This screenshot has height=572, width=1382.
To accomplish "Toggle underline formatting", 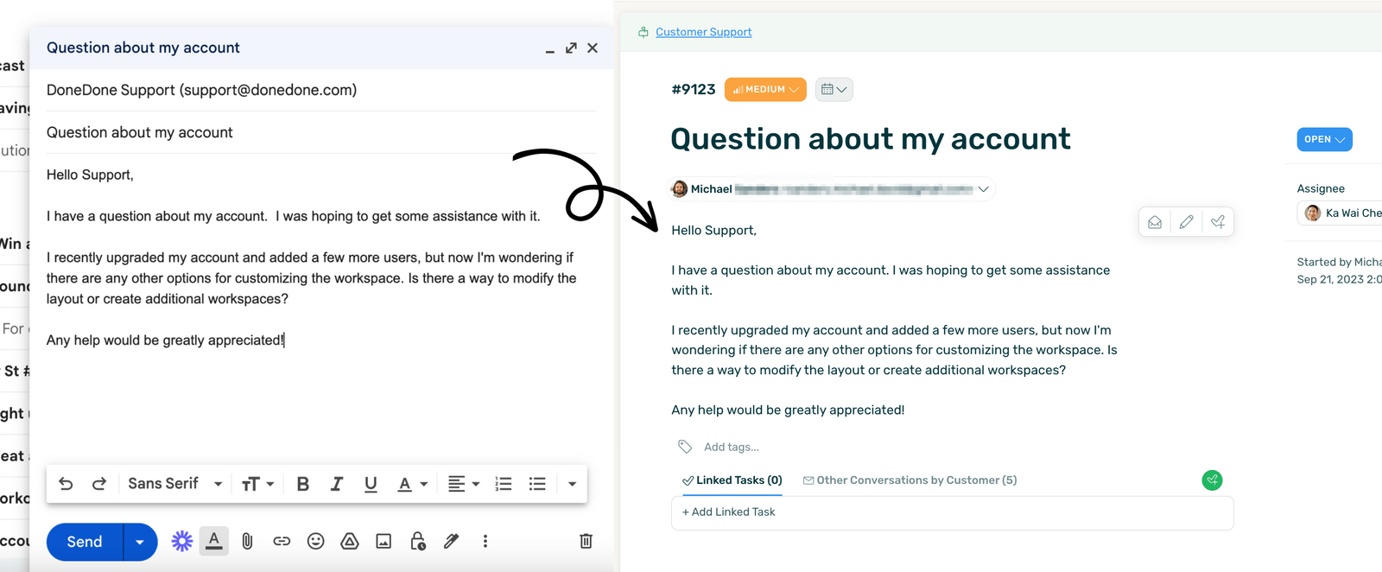I will pos(371,484).
